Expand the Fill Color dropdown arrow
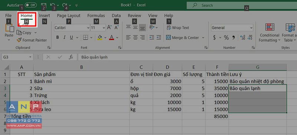This screenshot has width=297, height=135. (105, 37)
